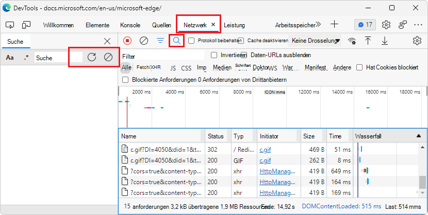
Task: Filter by Medien requests
Action: [222, 67]
